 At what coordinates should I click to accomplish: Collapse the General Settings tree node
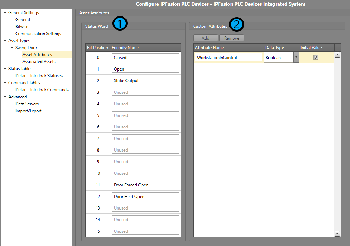pos(5,13)
